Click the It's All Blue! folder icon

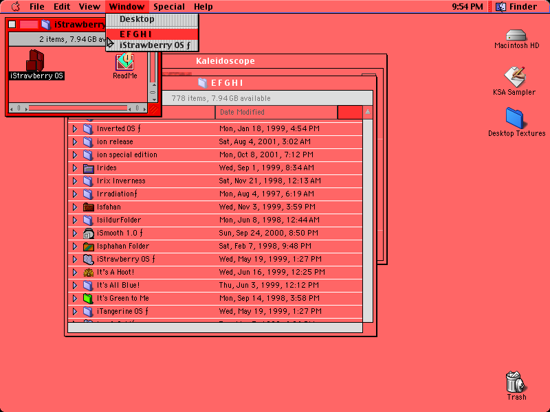[88, 285]
